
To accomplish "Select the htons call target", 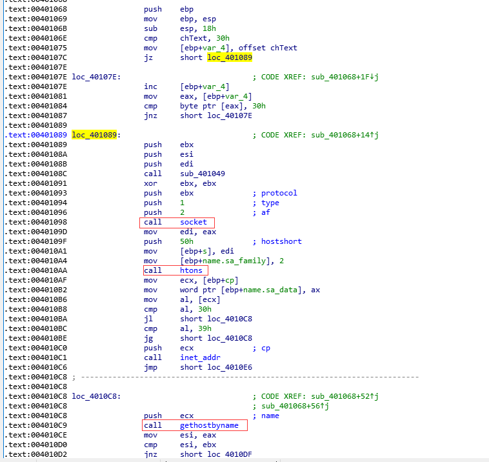I will 191,270.
